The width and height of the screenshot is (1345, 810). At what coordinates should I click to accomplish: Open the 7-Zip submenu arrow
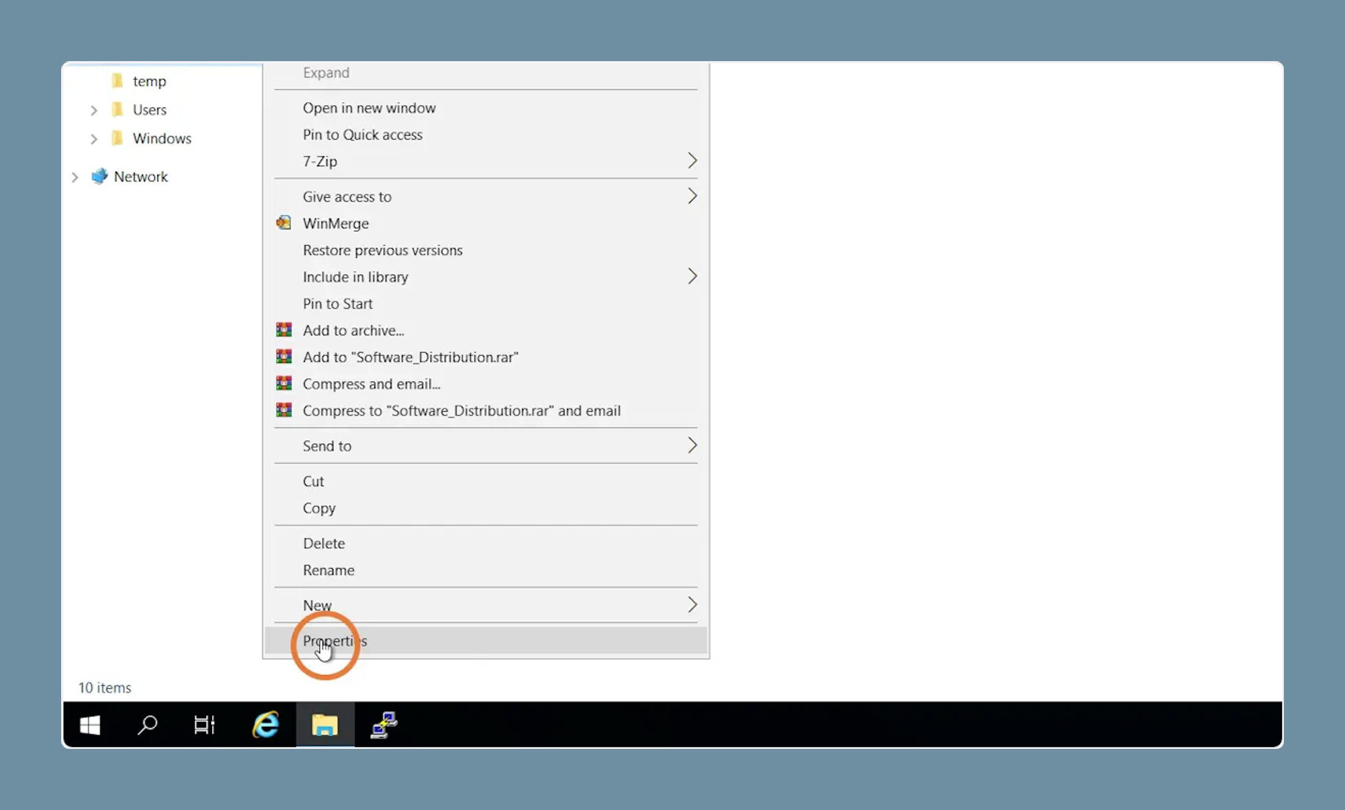(x=692, y=161)
